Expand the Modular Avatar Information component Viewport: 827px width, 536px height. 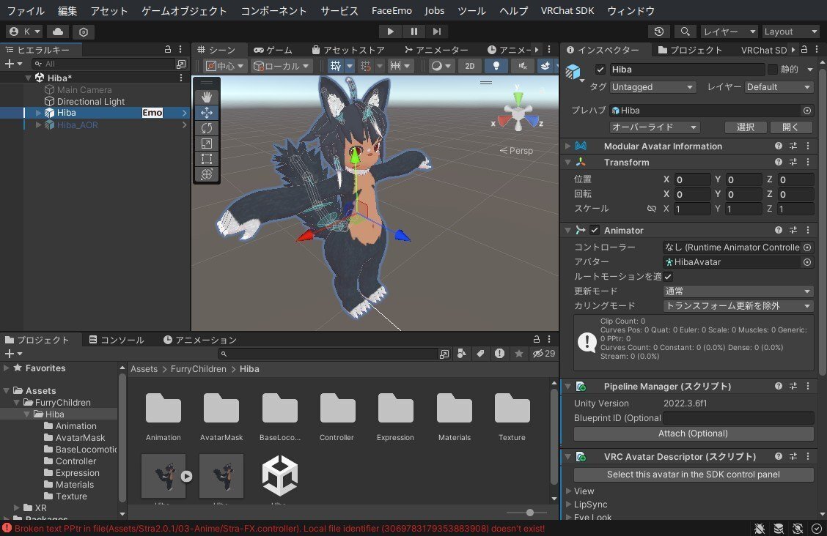coord(568,146)
